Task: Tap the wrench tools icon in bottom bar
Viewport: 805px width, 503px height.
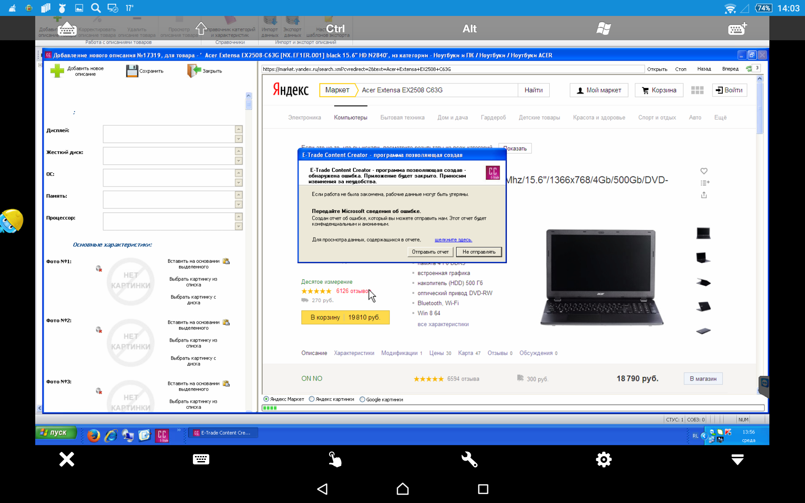Action: 469,459
